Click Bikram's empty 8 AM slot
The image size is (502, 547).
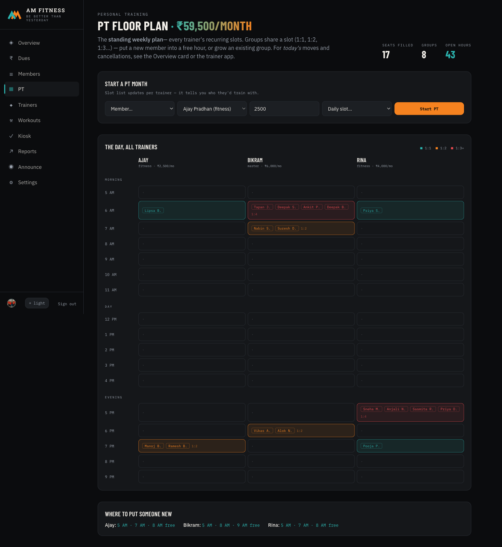pos(301,243)
